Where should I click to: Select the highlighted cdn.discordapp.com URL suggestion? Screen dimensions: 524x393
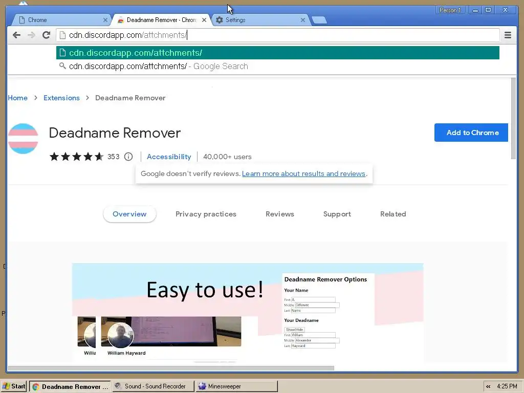(278, 53)
